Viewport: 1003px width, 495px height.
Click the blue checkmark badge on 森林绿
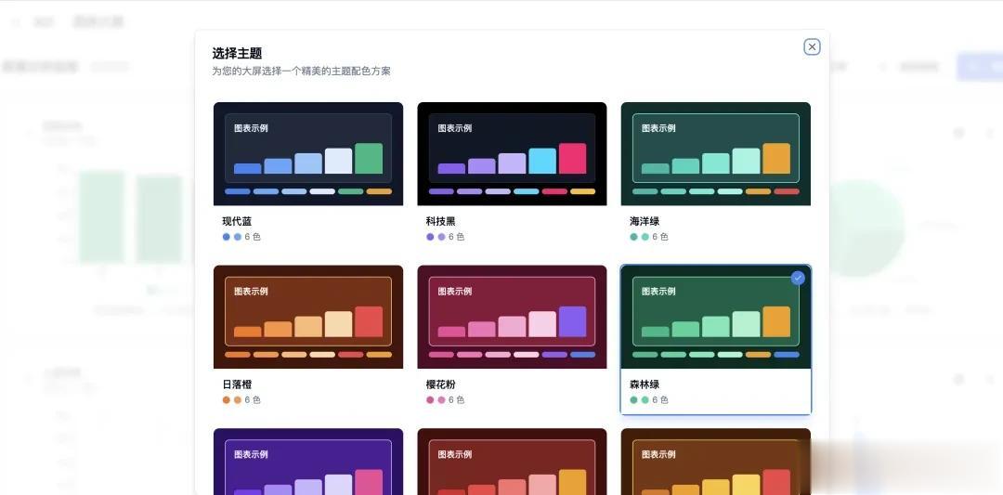pos(798,278)
